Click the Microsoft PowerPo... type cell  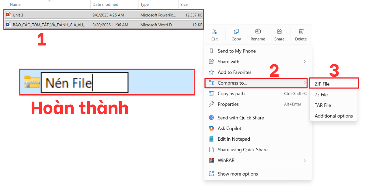pyautogui.click(x=158, y=15)
